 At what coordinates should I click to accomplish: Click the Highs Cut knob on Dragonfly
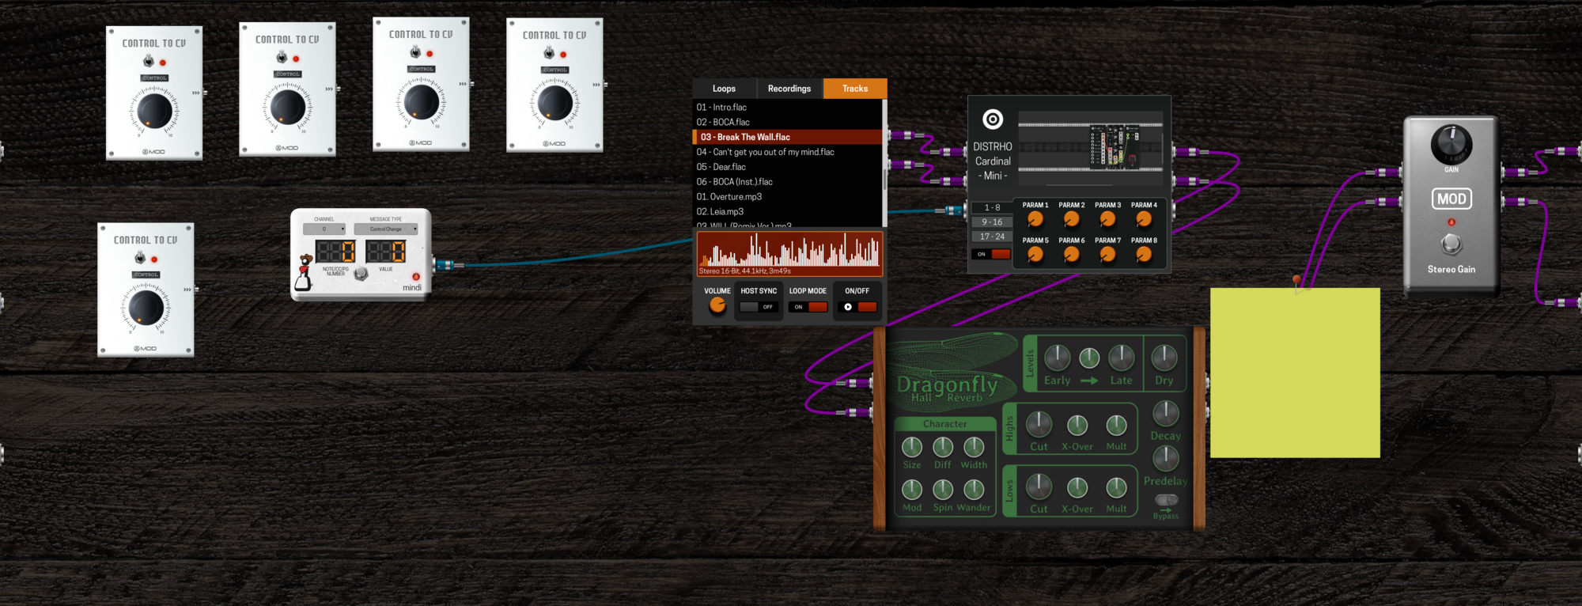click(1039, 425)
